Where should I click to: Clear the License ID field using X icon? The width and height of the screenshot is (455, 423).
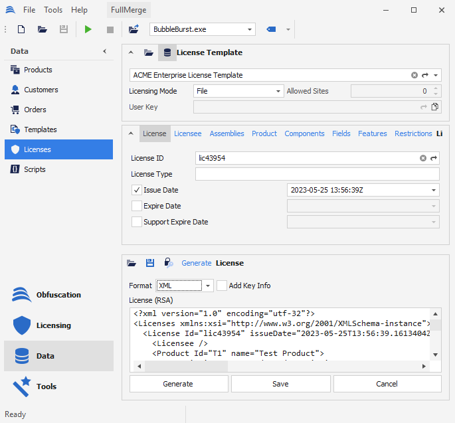(423, 158)
